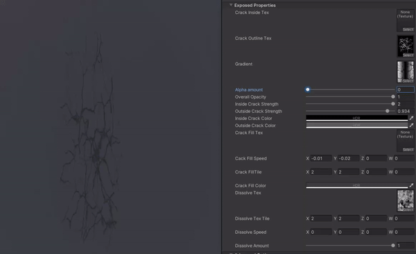Click the Dissolve Tex Tile W field
The height and width of the screenshot is (254, 416).
point(404,219)
